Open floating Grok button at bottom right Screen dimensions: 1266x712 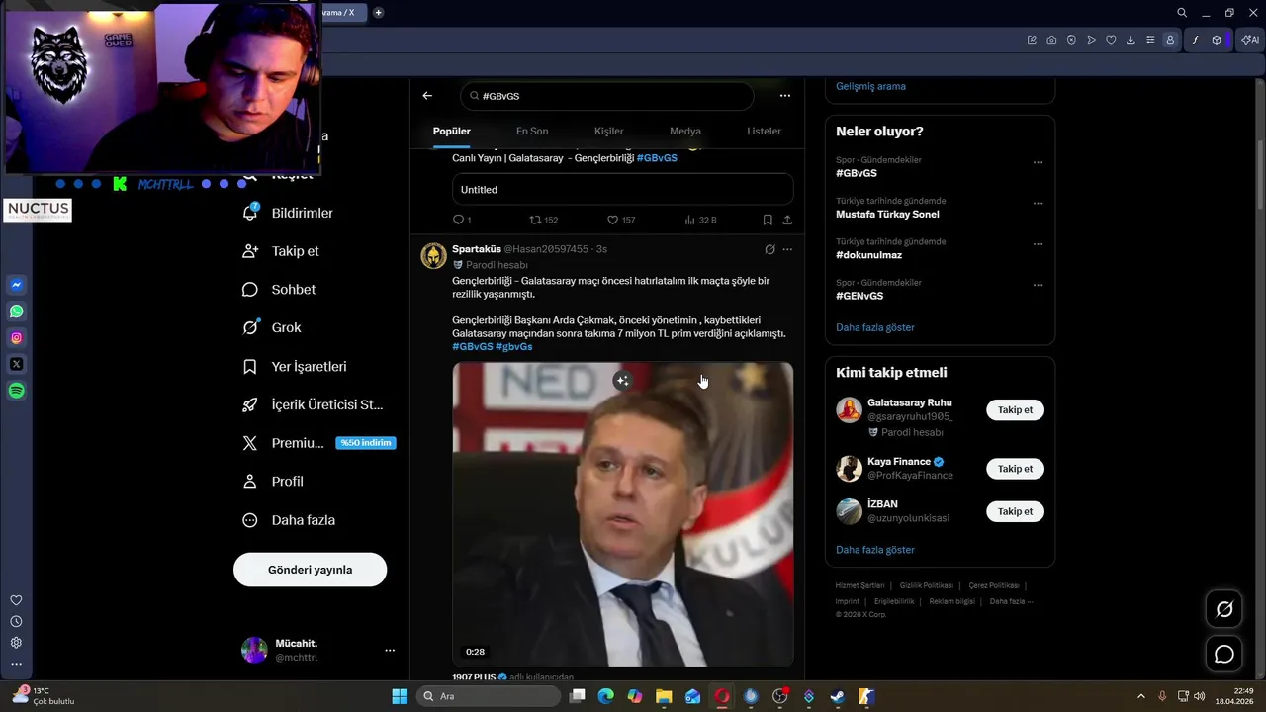tap(1224, 609)
